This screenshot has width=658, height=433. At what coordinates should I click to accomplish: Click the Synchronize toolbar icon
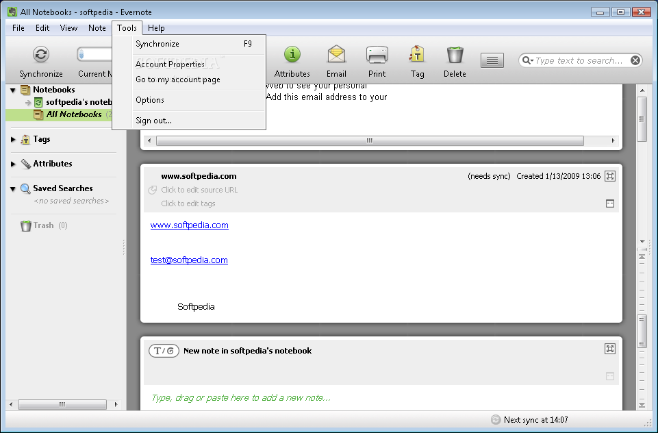pyautogui.click(x=40, y=54)
